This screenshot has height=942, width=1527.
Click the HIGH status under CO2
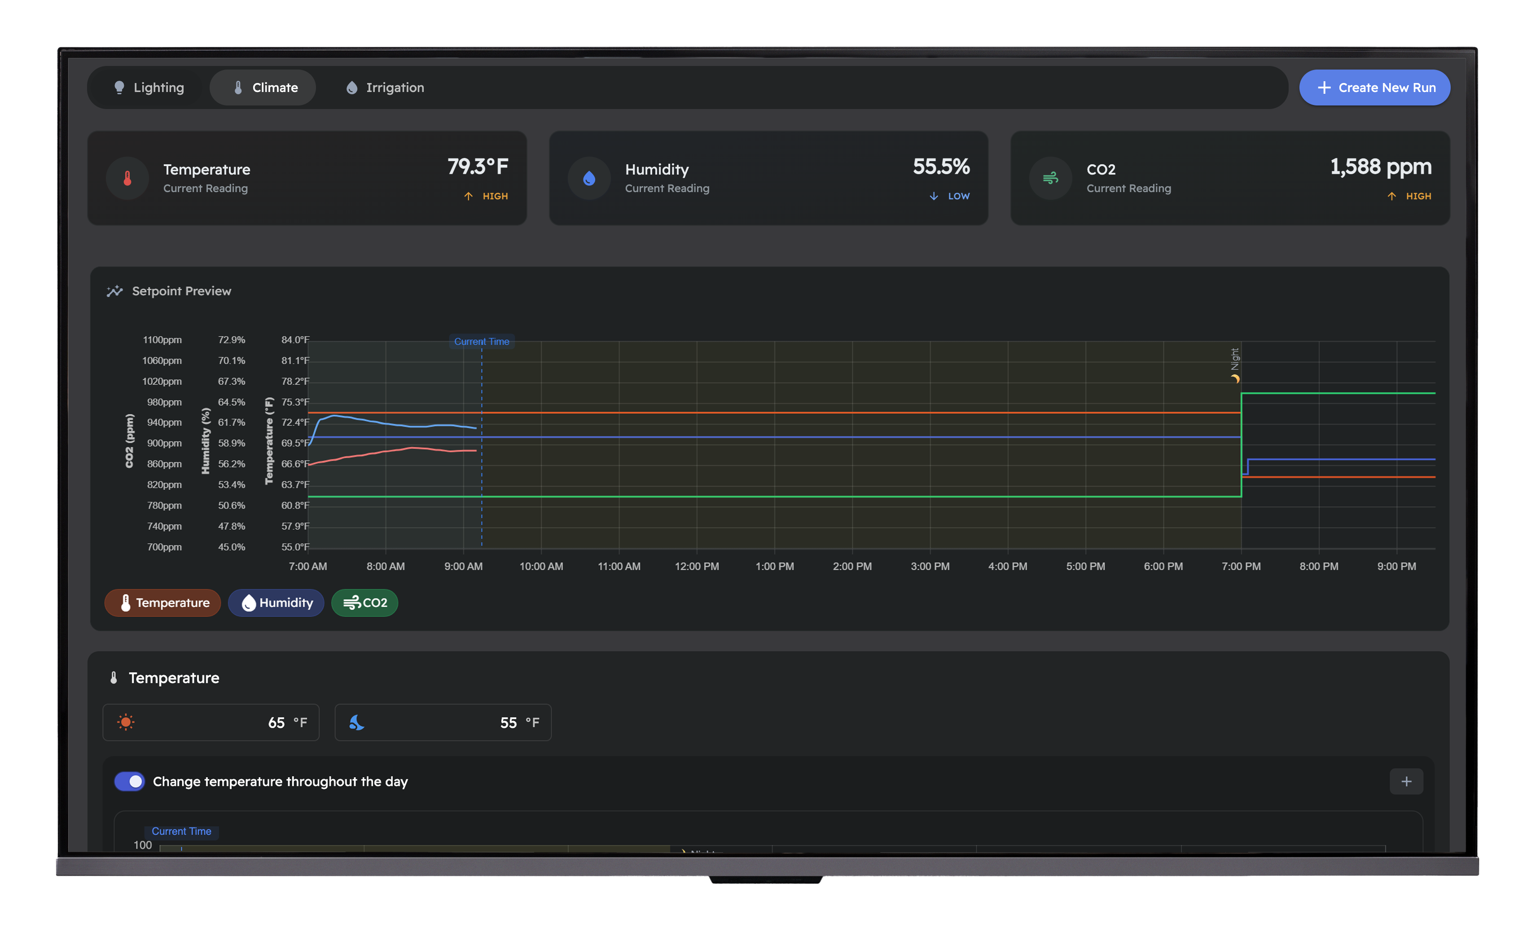point(1418,196)
